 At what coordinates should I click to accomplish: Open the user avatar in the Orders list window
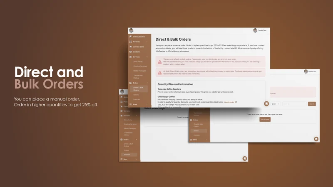click(x=306, y=71)
